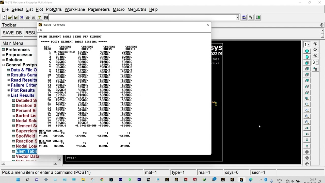
Task: Open the File menu in Utility Menu
Action: point(5,9)
